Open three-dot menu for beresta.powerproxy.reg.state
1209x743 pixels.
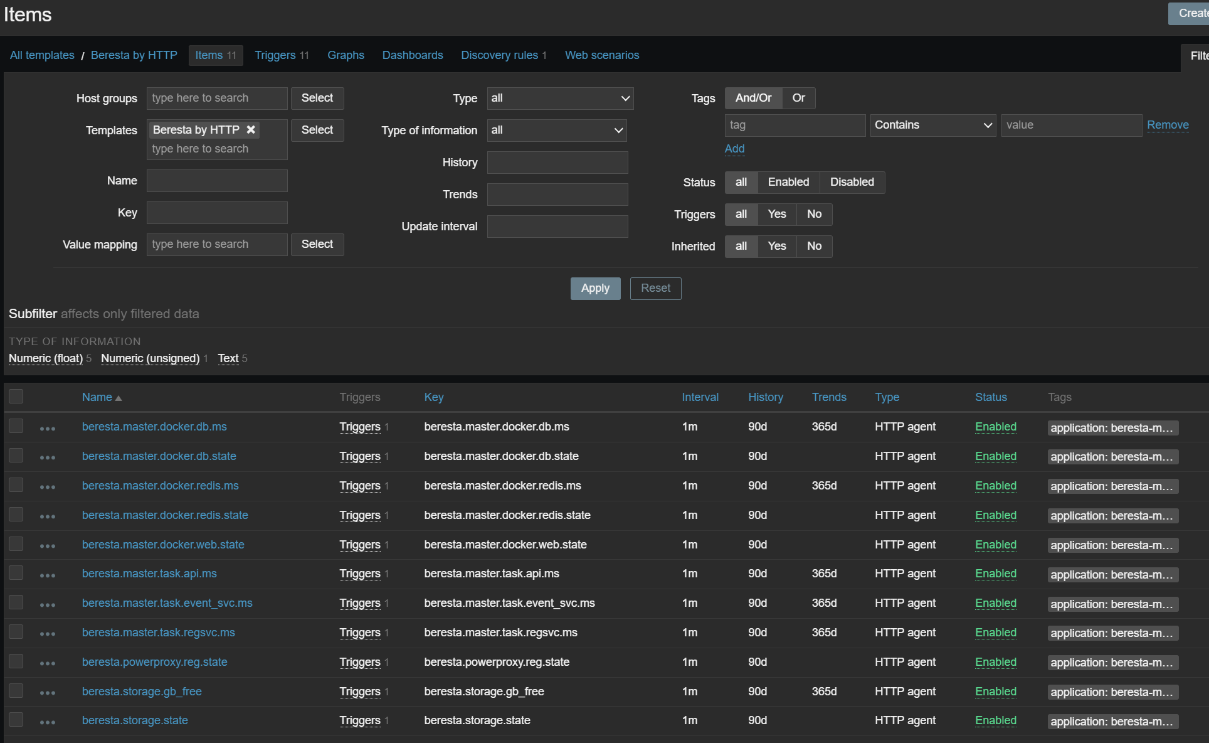[48, 663]
